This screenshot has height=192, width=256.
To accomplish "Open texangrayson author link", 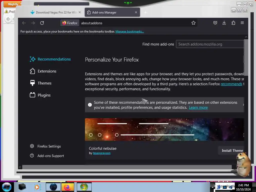I will 101,153.
